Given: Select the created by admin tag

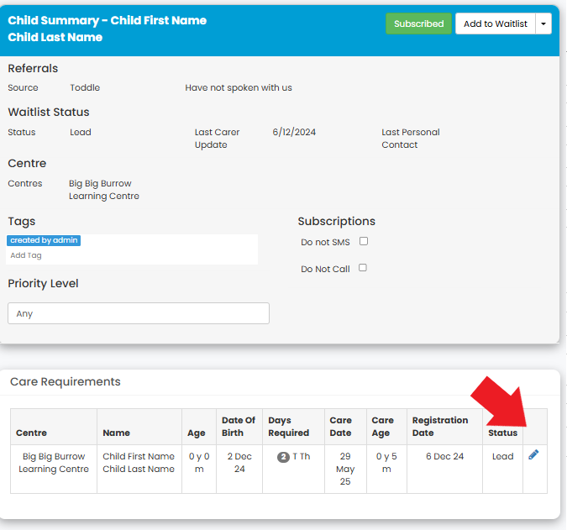Looking at the screenshot, I should 44,240.
